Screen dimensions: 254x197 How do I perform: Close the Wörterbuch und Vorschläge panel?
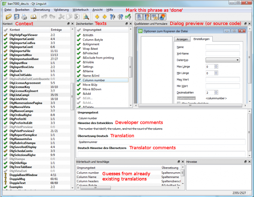click(183, 162)
